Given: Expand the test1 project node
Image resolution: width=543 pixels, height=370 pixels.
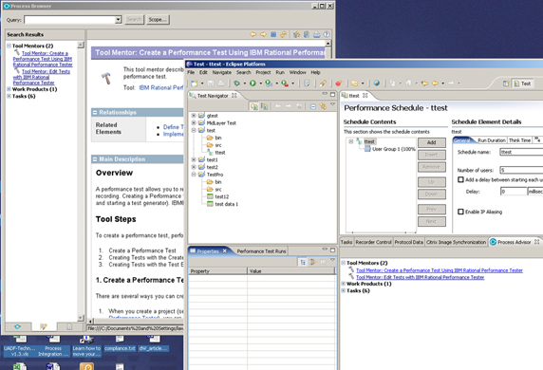Looking at the screenshot, I should 194,159.
